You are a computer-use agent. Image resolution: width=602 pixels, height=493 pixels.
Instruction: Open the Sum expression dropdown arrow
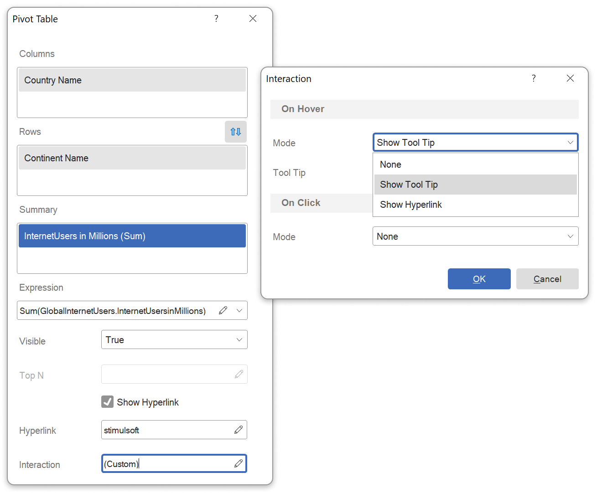pos(239,310)
